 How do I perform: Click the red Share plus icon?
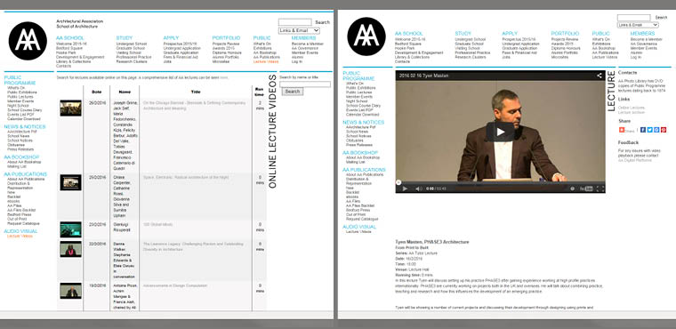[622, 130]
